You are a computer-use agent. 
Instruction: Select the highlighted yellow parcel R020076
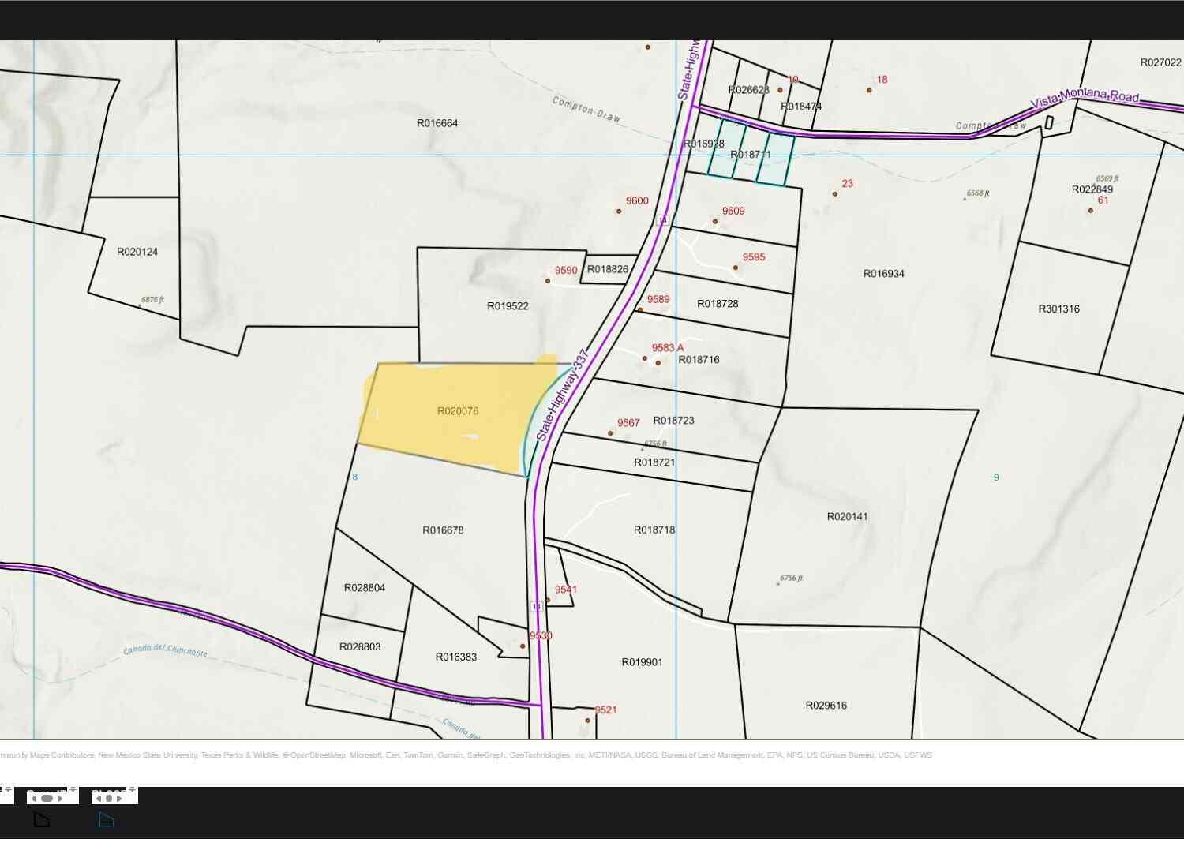[458, 414]
